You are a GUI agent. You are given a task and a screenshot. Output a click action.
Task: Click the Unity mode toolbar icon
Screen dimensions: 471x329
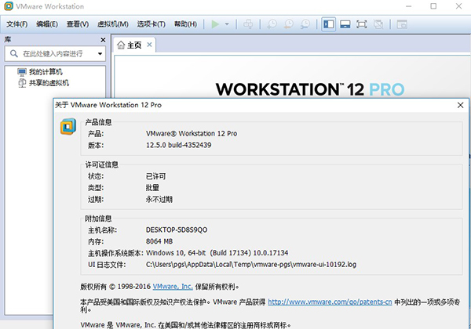[x=379, y=24]
